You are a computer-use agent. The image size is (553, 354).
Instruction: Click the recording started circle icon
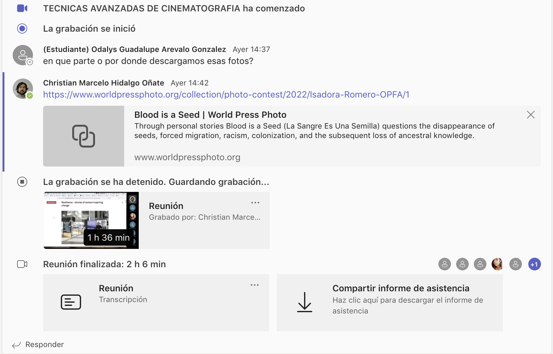point(22,28)
